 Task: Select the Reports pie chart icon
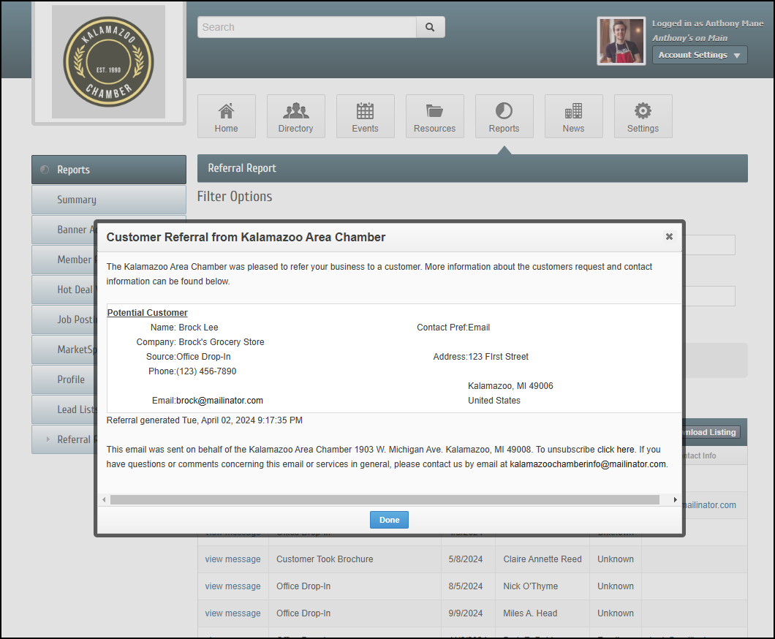click(x=504, y=111)
